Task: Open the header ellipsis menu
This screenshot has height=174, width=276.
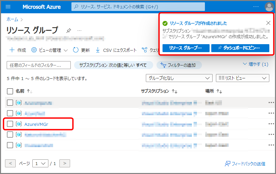Action: (x=256, y=7)
